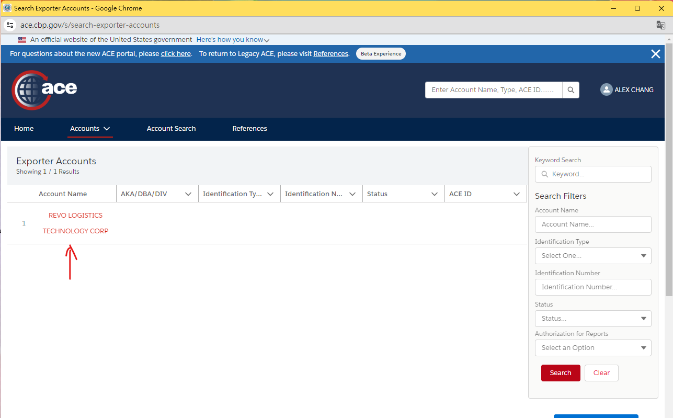
Task: Switch to the Account Search tab
Action: [x=171, y=129]
